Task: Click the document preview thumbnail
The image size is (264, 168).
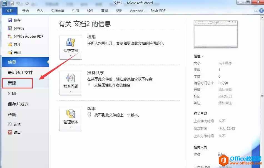Action: tap(216, 34)
